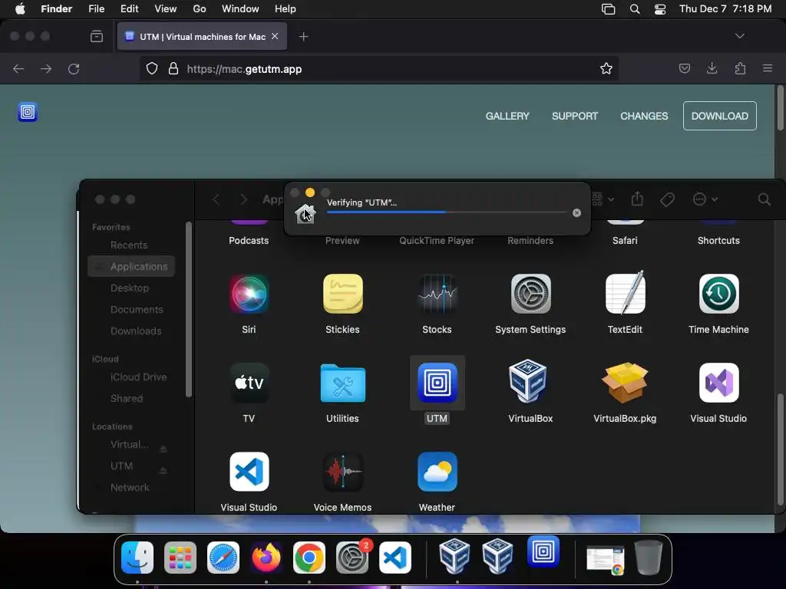The width and height of the screenshot is (786, 589).
Task: Open the Firefox hamburger menu
Action: (x=768, y=68)
